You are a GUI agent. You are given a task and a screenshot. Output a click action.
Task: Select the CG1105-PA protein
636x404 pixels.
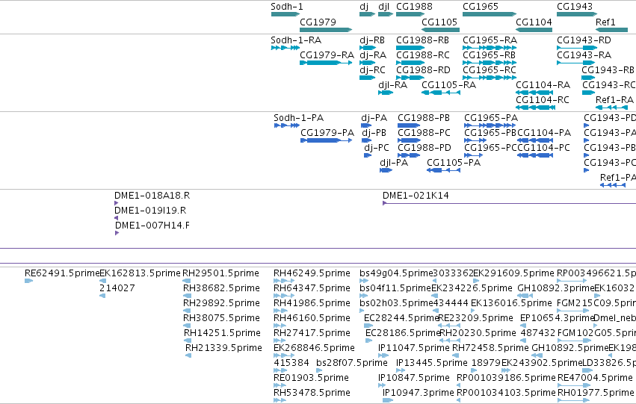click(x=454, y=163)
